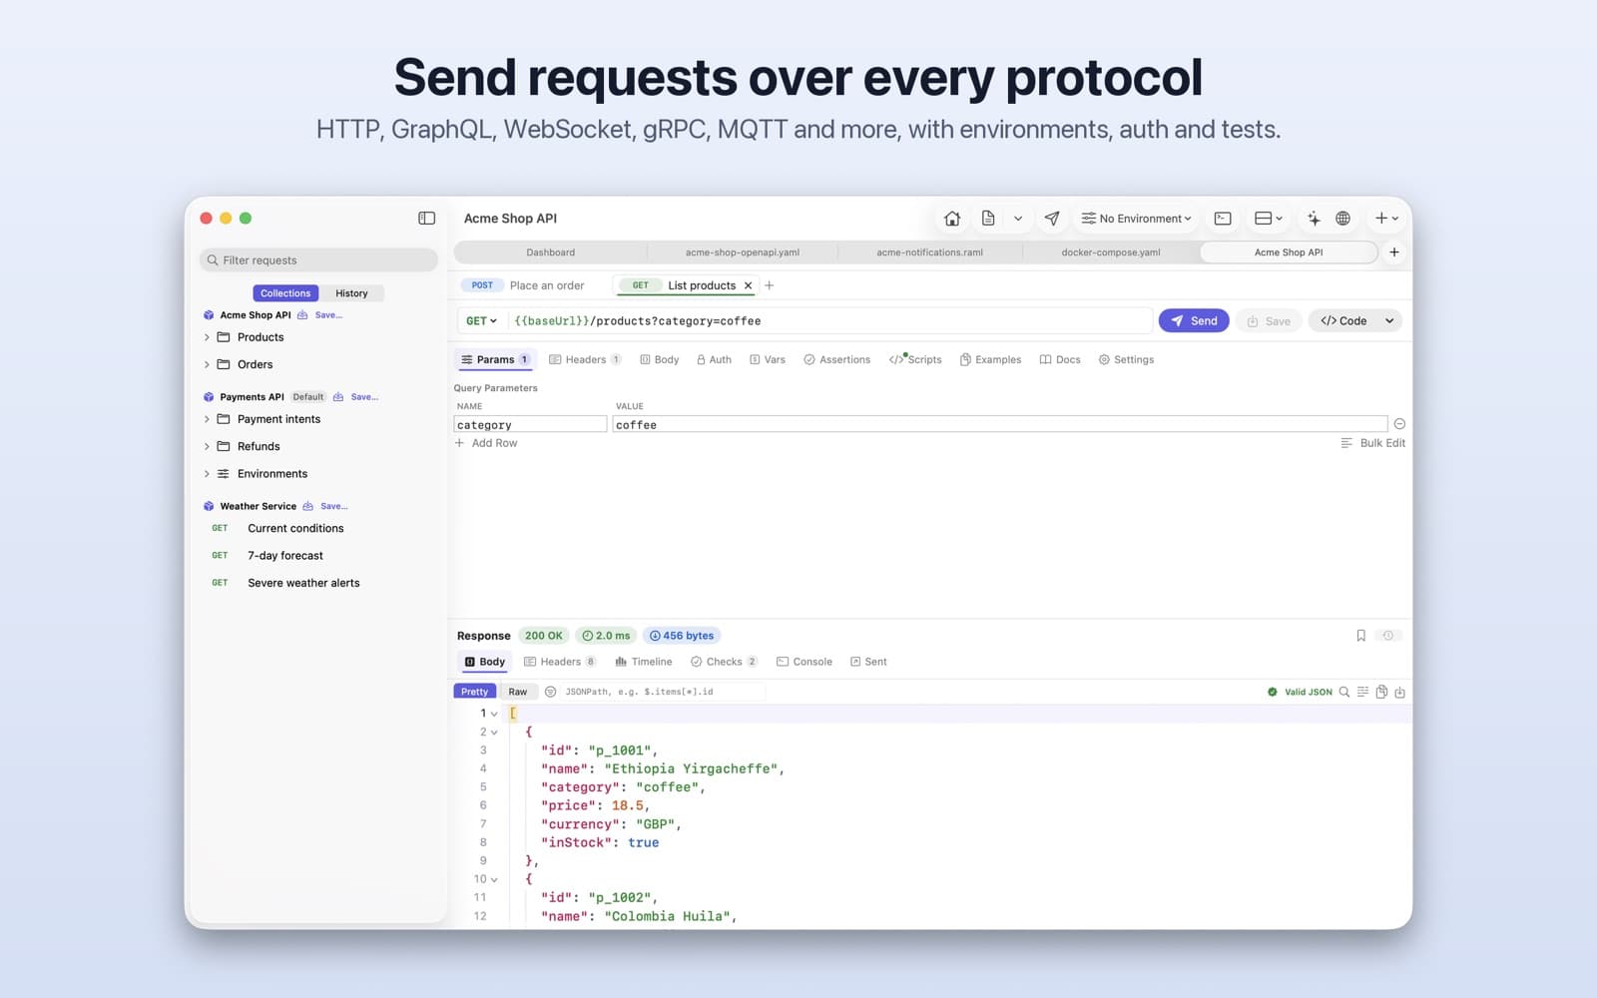Switch to the docker-compose.yaml tab
This screenshot has width=1597, height=998.
1111,252
